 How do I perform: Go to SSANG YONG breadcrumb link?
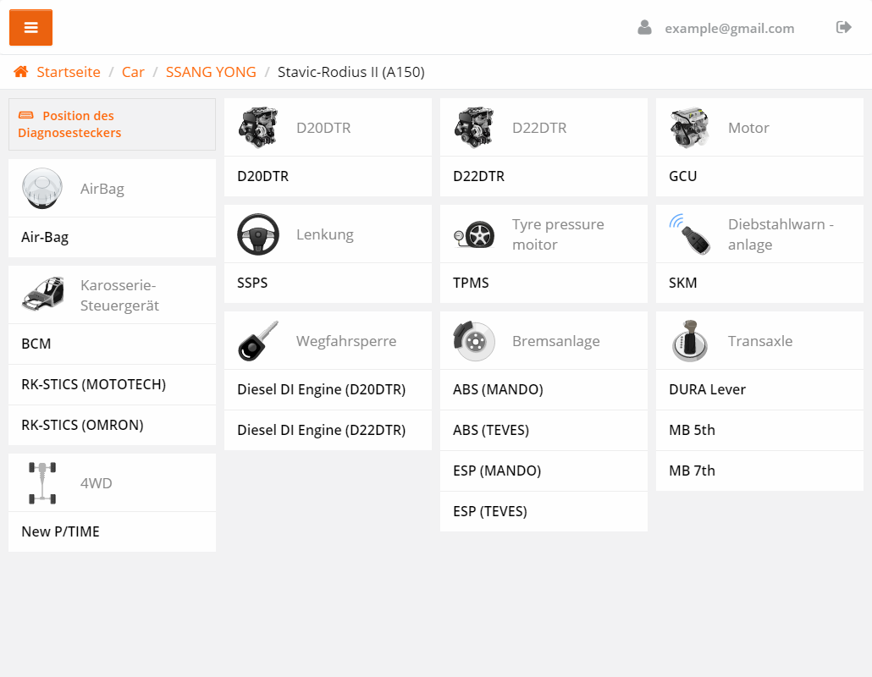pos(211,73)
